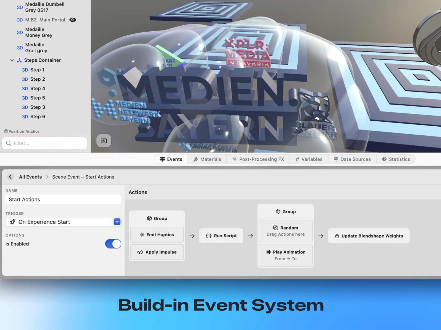Select the Step 1 tree row
Image resolution: width=441 pixels, height=330 pixels.
click(x=45, y=70)
